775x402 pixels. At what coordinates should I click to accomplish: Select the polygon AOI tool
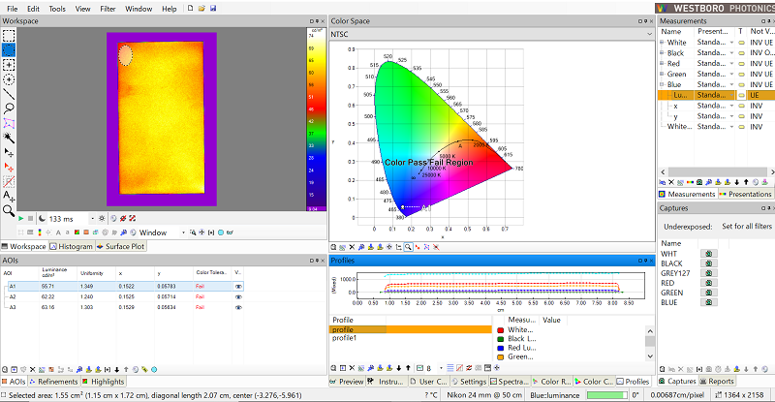[x=9, y=123]
